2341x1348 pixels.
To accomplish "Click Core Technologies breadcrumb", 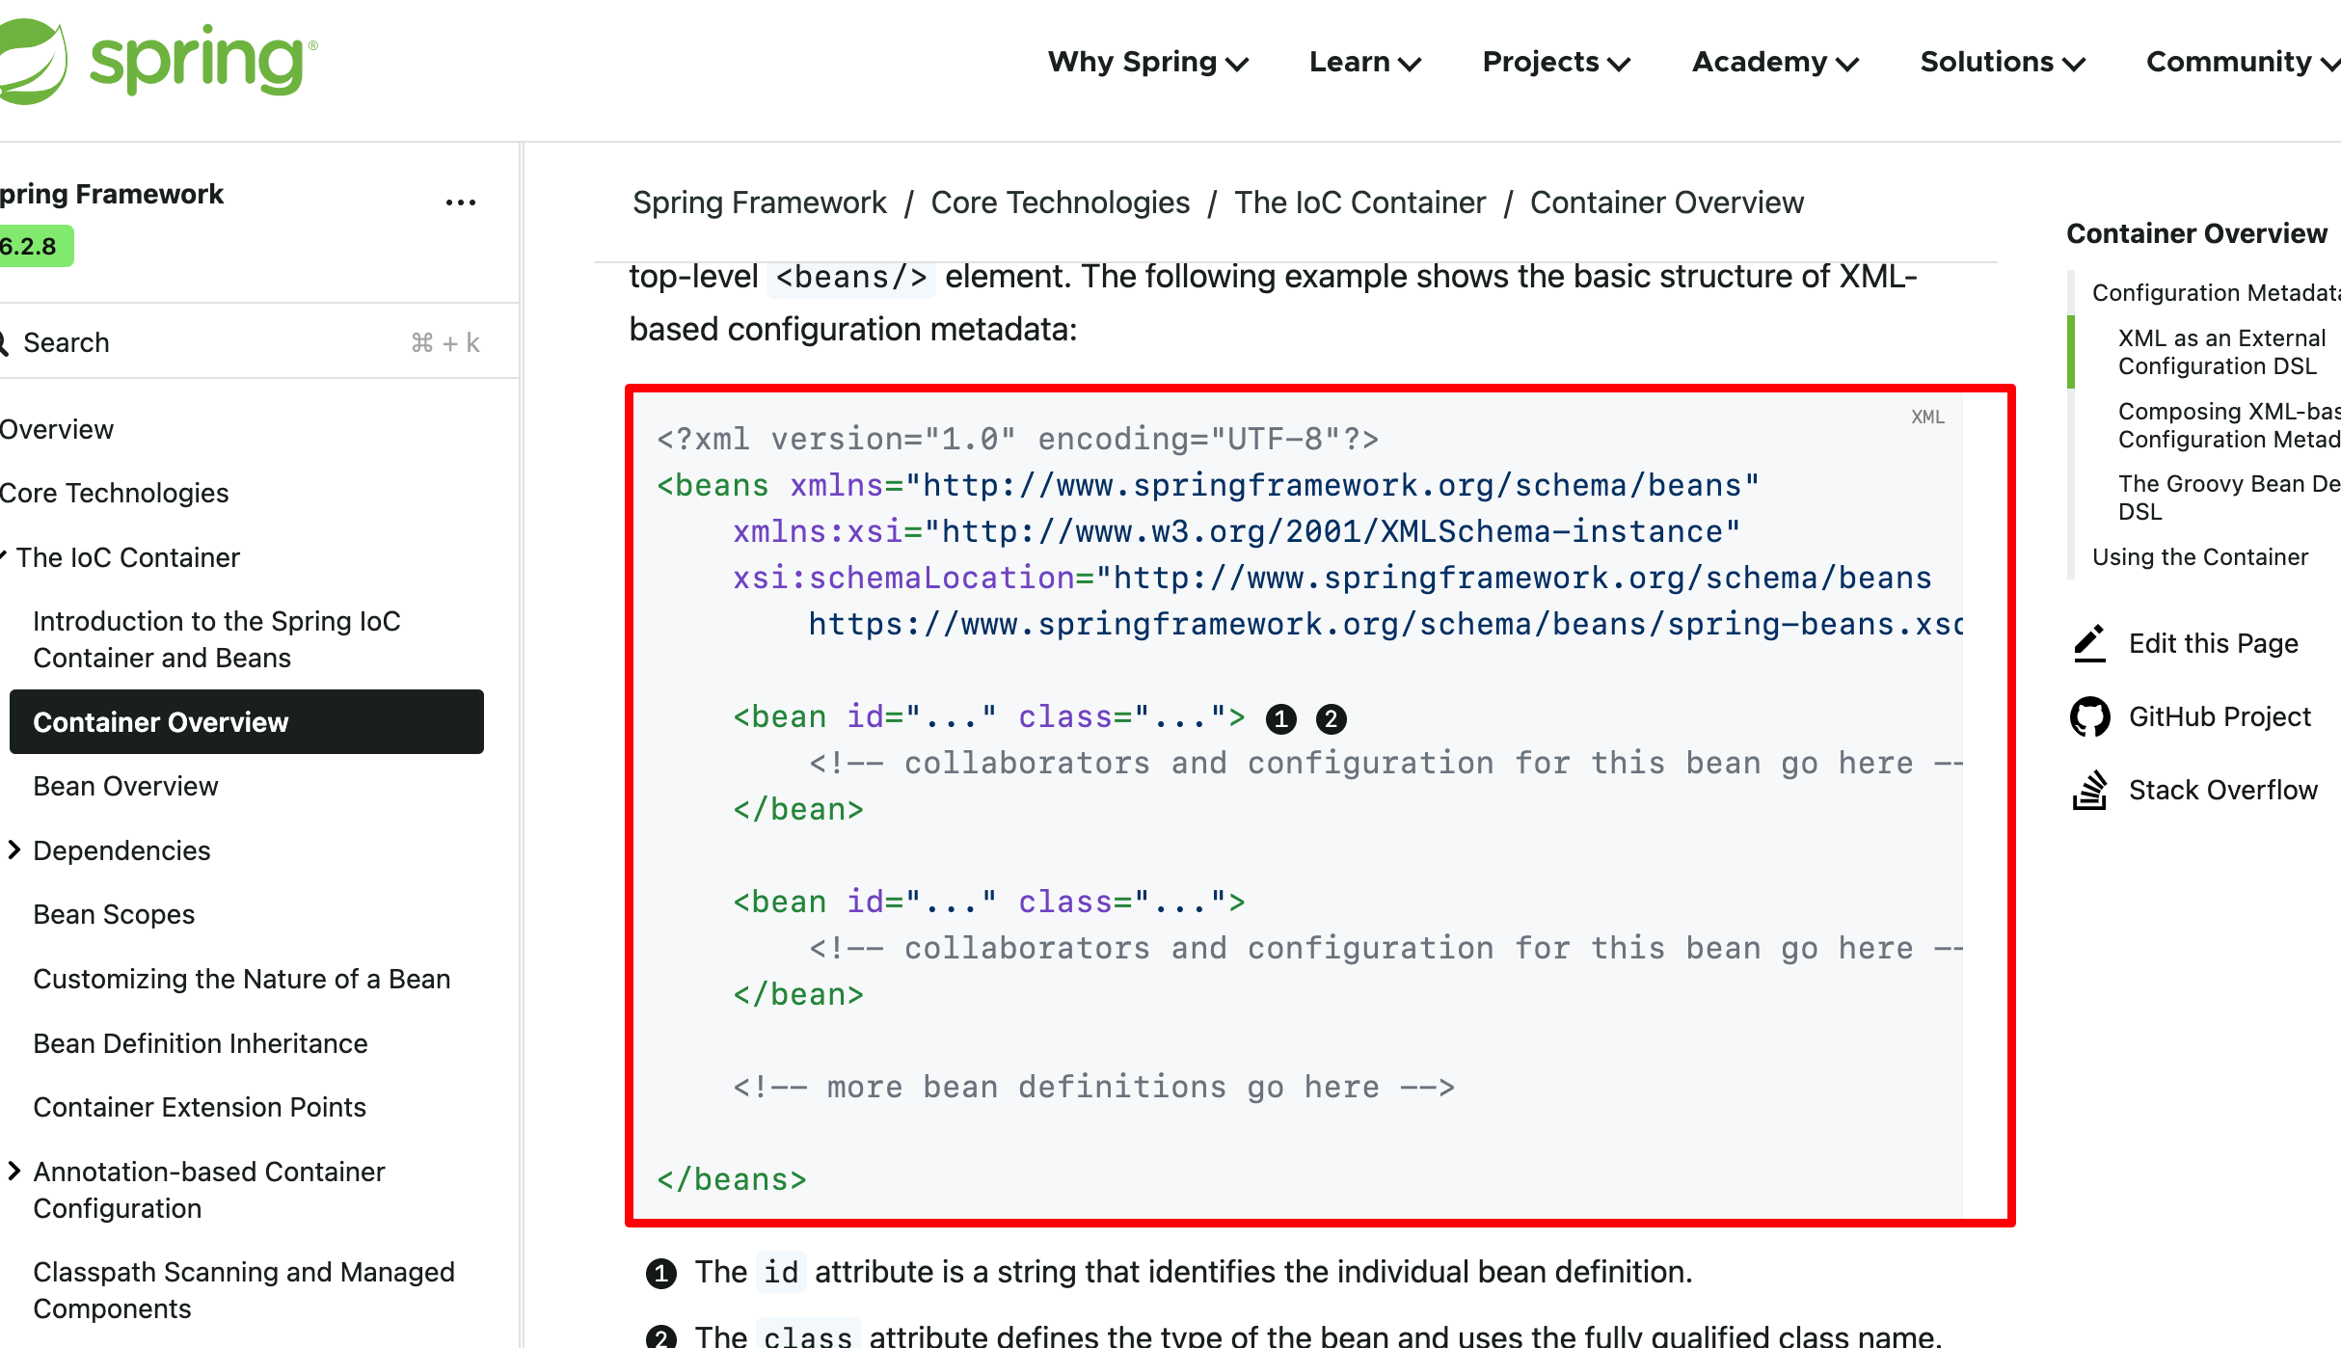I will (x=1061, y=202).
